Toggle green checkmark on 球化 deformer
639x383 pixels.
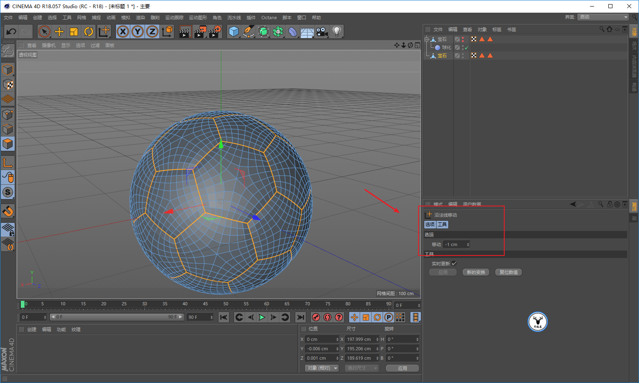[x=466, y=47]
